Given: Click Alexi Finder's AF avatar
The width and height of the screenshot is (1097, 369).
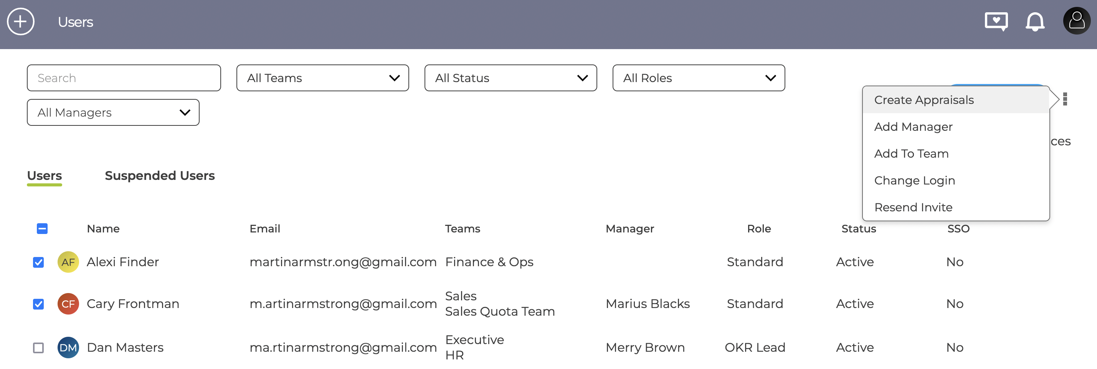Looking at the screenshot, I should point(68,262).
